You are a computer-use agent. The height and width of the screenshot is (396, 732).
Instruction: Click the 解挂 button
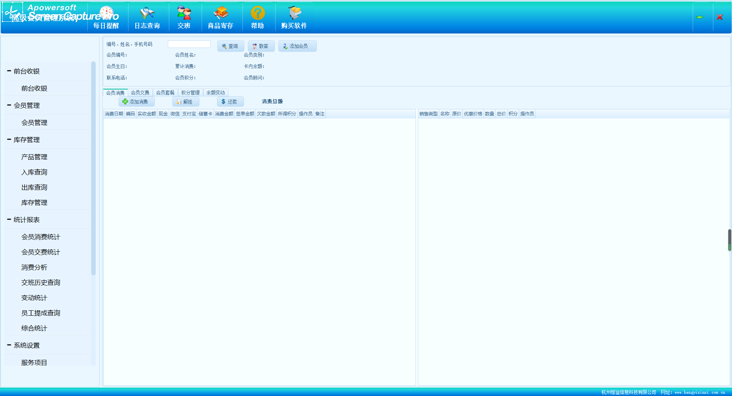pos(185,102)
